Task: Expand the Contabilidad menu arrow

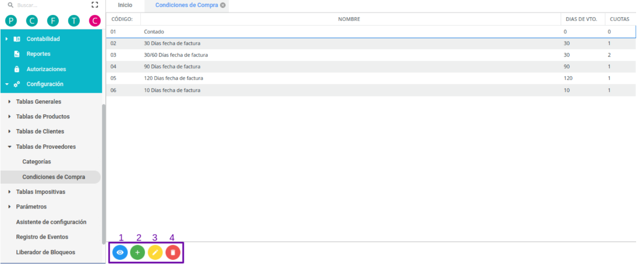Action: point(7,39)
